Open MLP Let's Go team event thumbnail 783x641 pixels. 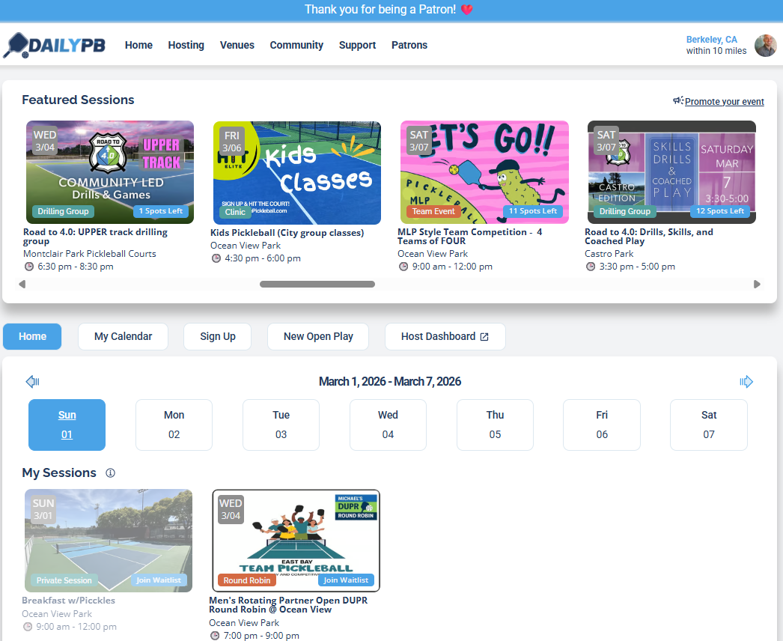pyautogui.click(x=484, y=172)
